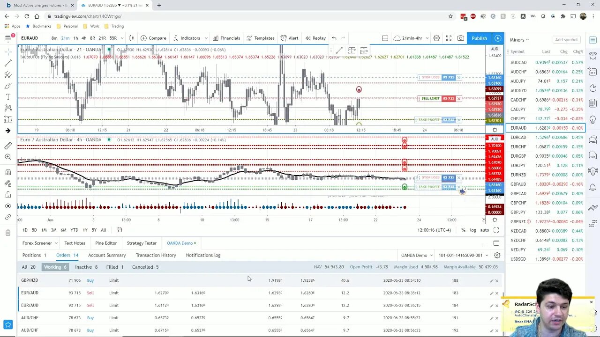Take a chart snapshot with the camera icon

pos(461,38)
